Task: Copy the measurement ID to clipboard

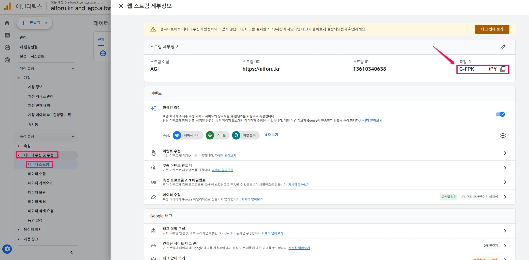Action: (x=503, y=69)
